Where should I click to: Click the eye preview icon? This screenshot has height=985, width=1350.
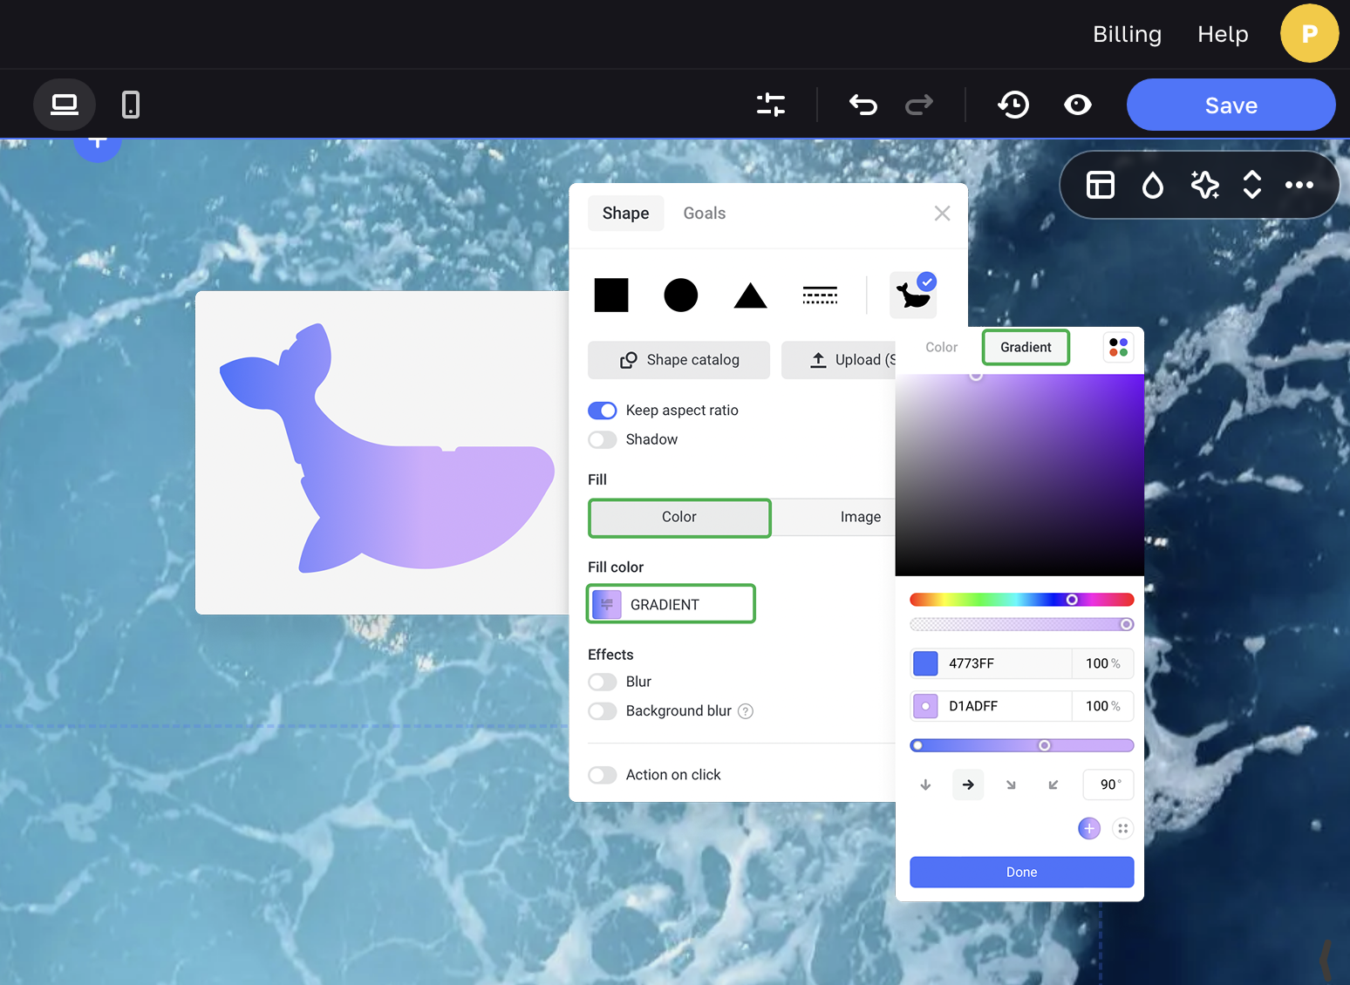click(x=1077, y=105)
